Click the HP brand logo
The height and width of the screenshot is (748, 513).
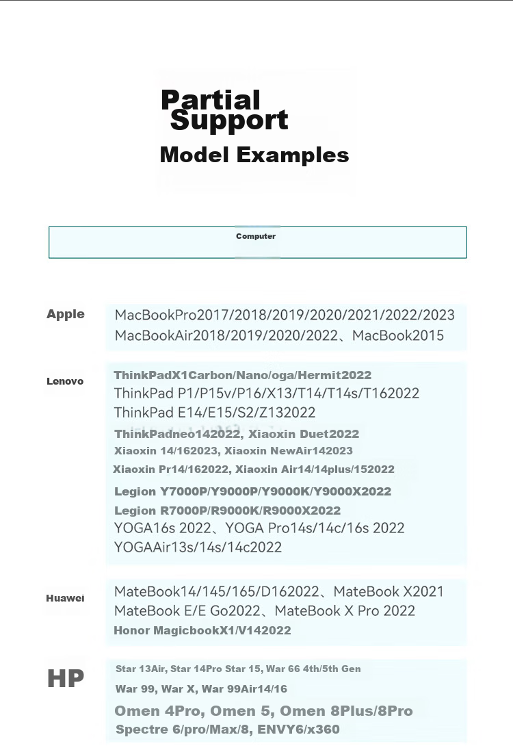[x=65, y=678]
